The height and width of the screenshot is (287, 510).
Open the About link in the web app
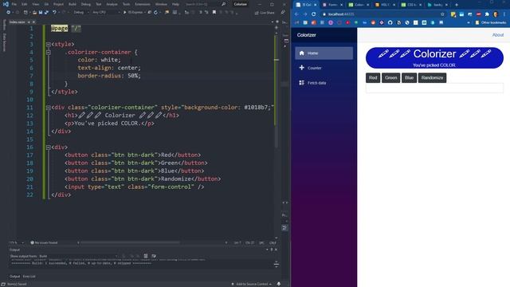497,35
